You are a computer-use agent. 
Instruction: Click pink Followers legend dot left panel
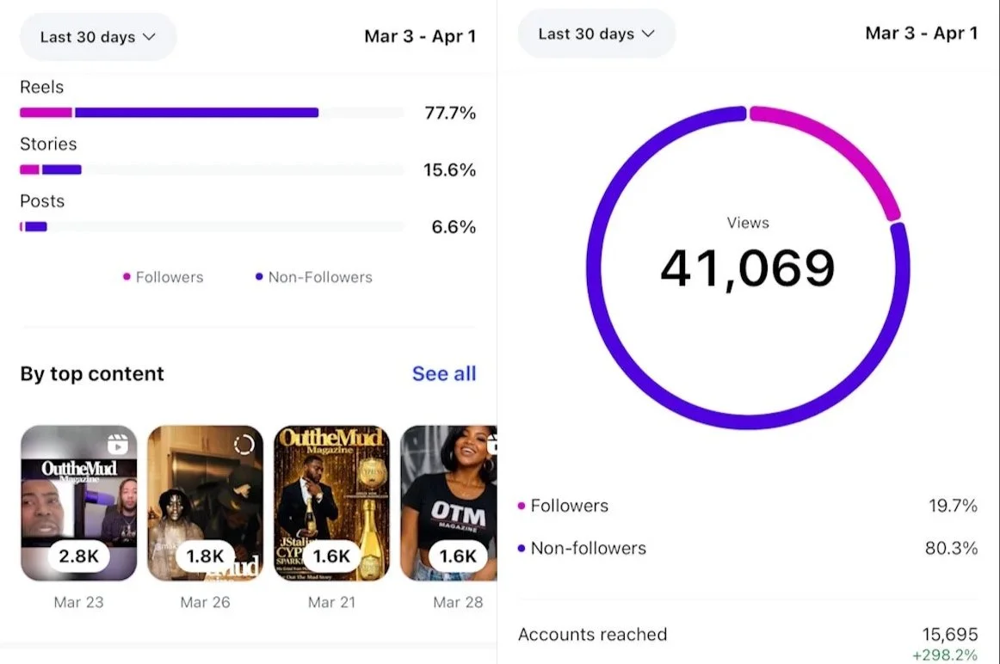tap(127, 277)
